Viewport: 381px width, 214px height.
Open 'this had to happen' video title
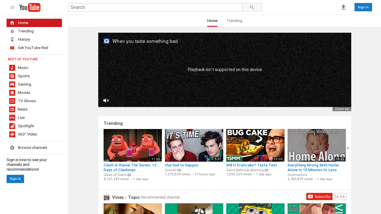pyautogui.click(x=182, y=165)
